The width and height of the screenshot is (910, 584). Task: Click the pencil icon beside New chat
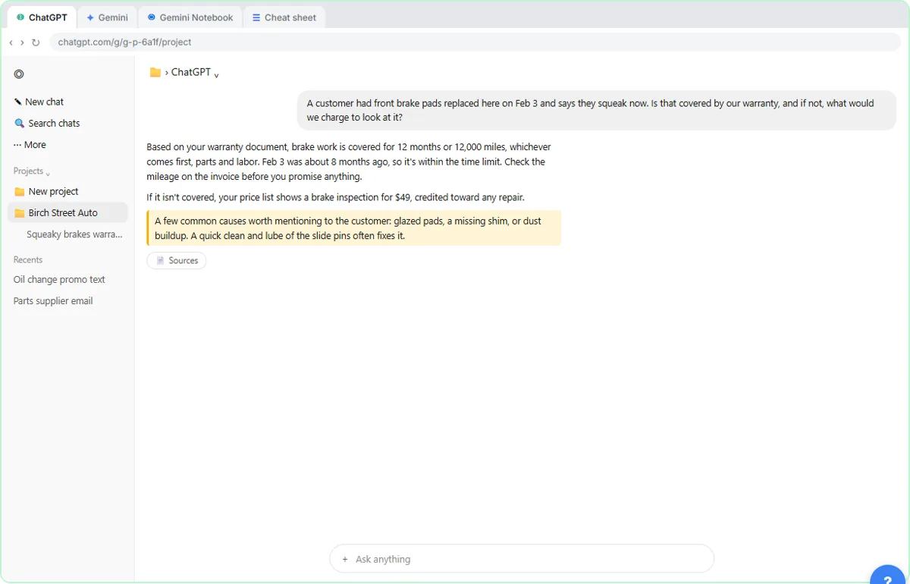click(18, 102)
